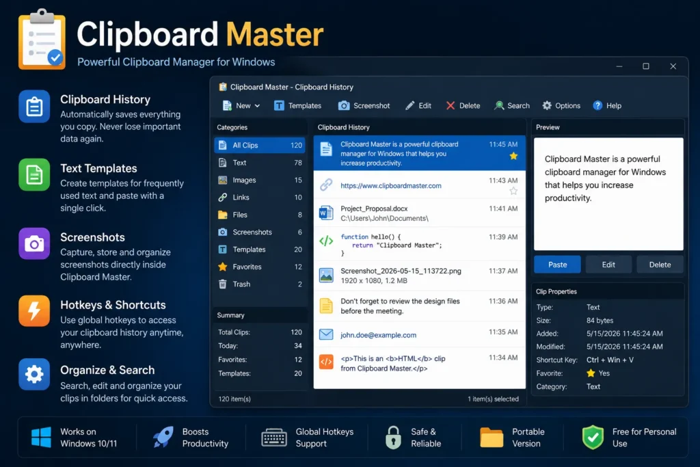Click the Paste button in Preview
Screen dimensions: 700x467
[557, 265]
